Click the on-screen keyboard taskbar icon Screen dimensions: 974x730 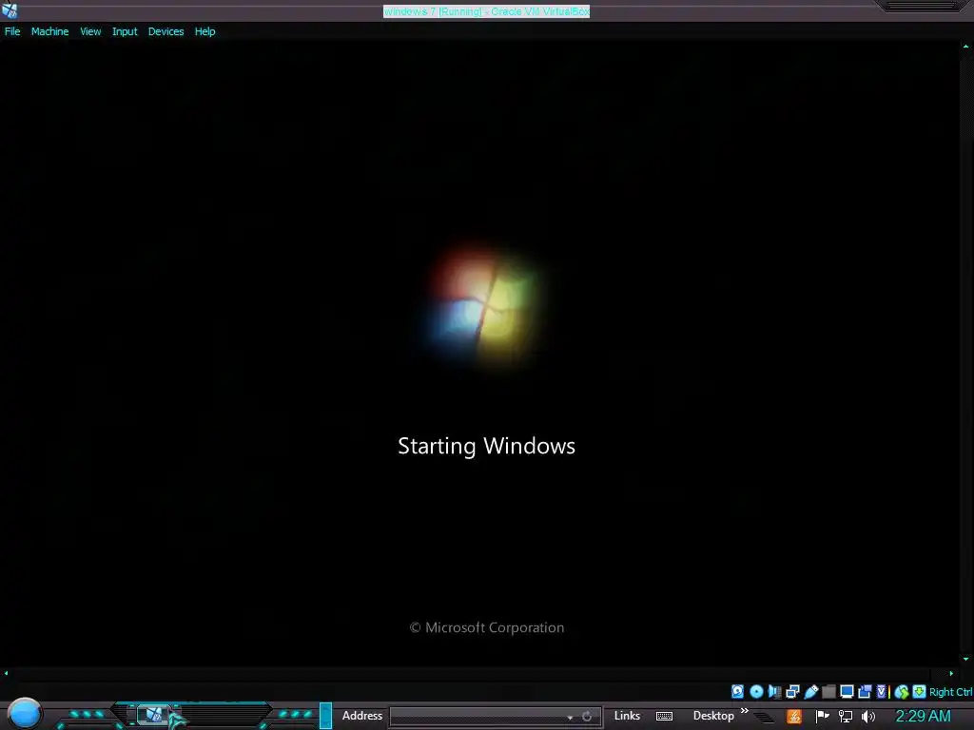point(664,717)
